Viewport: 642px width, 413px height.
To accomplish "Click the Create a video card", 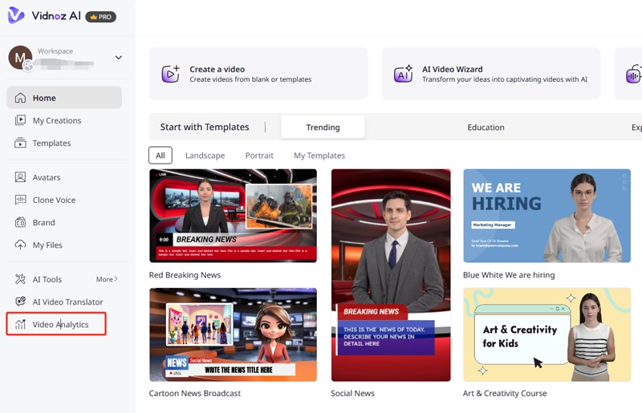I will tap(258, 74).
